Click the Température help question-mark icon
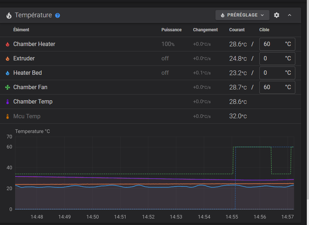 coord(58,15)
